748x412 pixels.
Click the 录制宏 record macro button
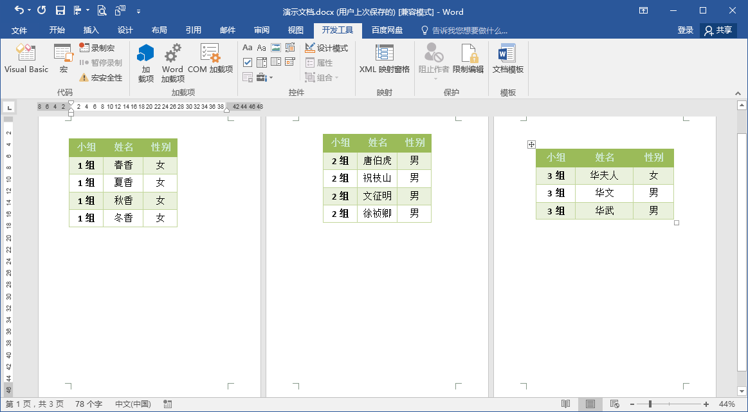(97, 48)
